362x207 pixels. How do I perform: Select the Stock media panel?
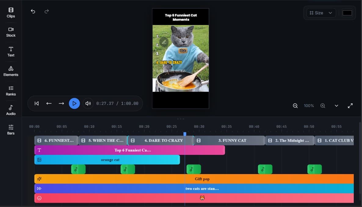click(10, 32)
